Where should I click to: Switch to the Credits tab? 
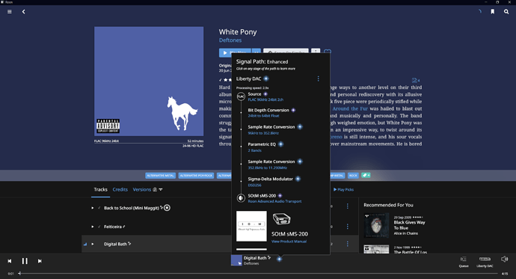[120, 189]
